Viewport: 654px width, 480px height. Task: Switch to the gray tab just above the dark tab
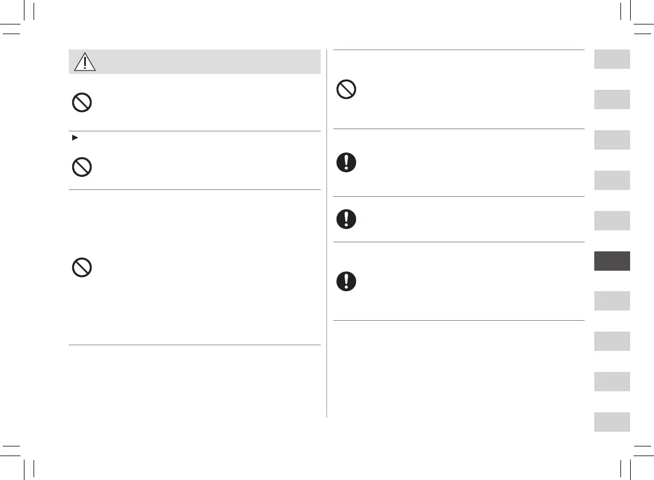click(x=612, y=221)
